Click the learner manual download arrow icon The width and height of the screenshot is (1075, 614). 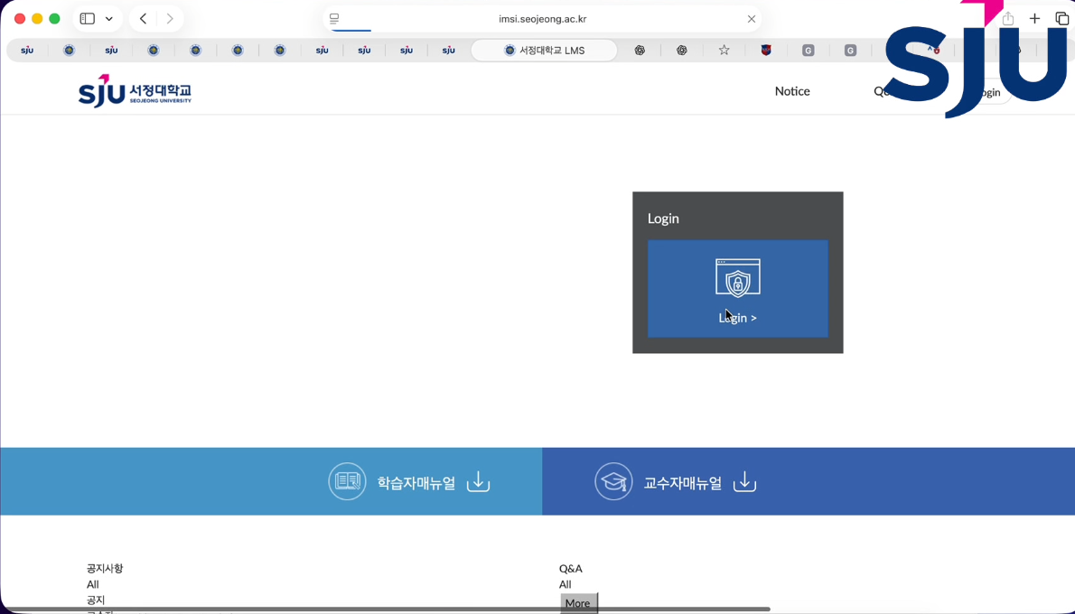pos(478,482)
